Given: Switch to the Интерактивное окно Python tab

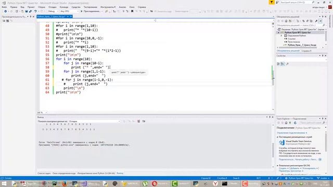Looking at the screenshot, I should (96, 173).
